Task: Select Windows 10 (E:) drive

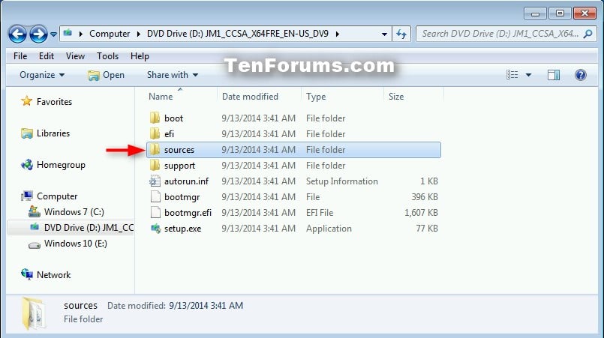Action: point(76,244)
